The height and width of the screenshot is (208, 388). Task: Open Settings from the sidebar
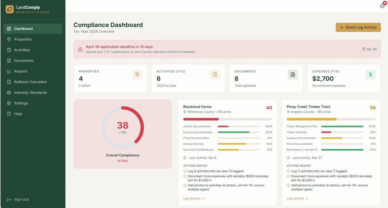click(x=33, y=103)
